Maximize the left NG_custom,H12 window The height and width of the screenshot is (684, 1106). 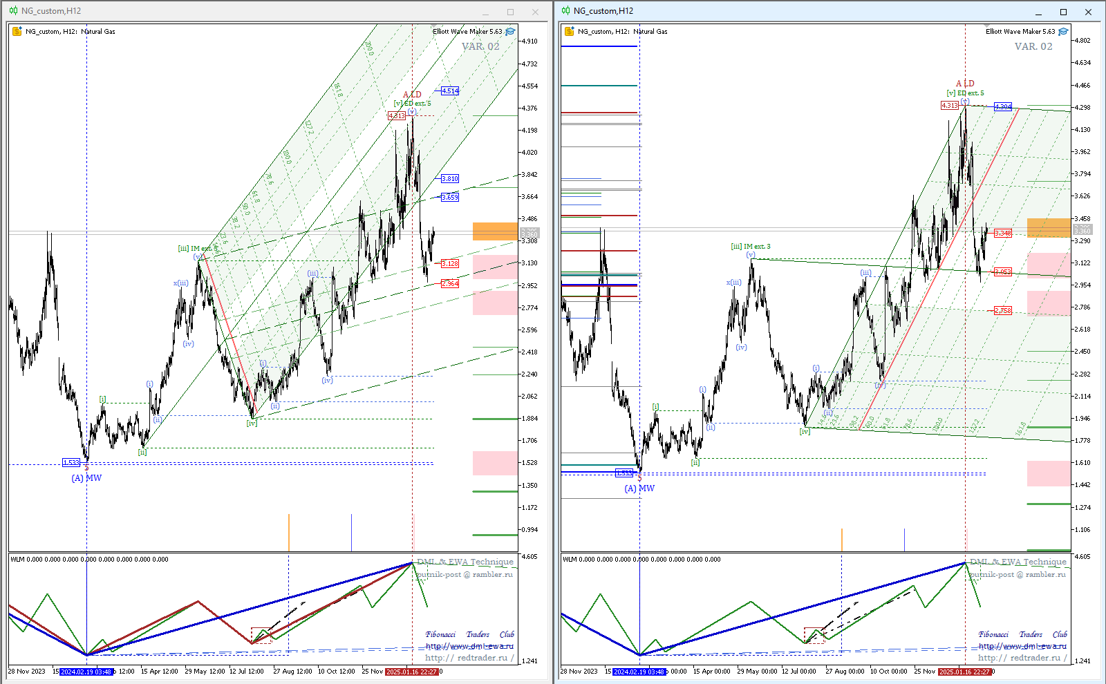pos(510,12)
